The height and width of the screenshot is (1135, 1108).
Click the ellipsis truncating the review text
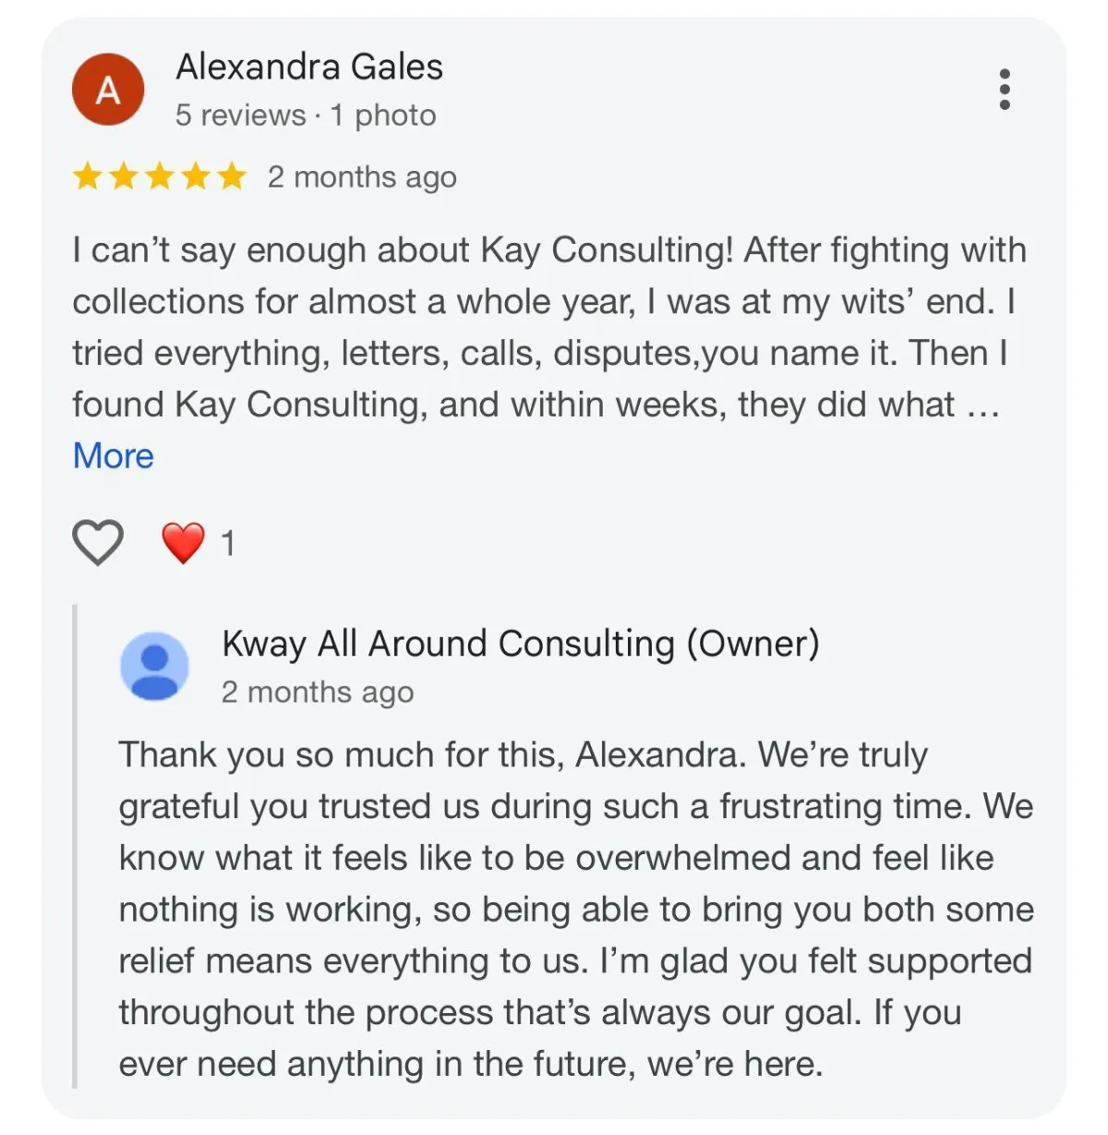(982, 406)
